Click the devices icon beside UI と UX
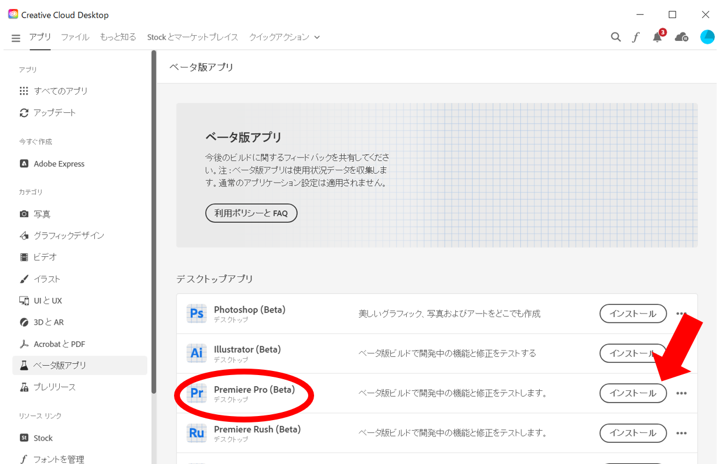719x464 pixels. coord(24,301)
